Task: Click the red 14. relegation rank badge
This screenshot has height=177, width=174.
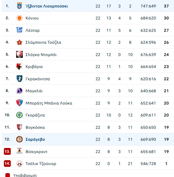Action: coord(7,164)
